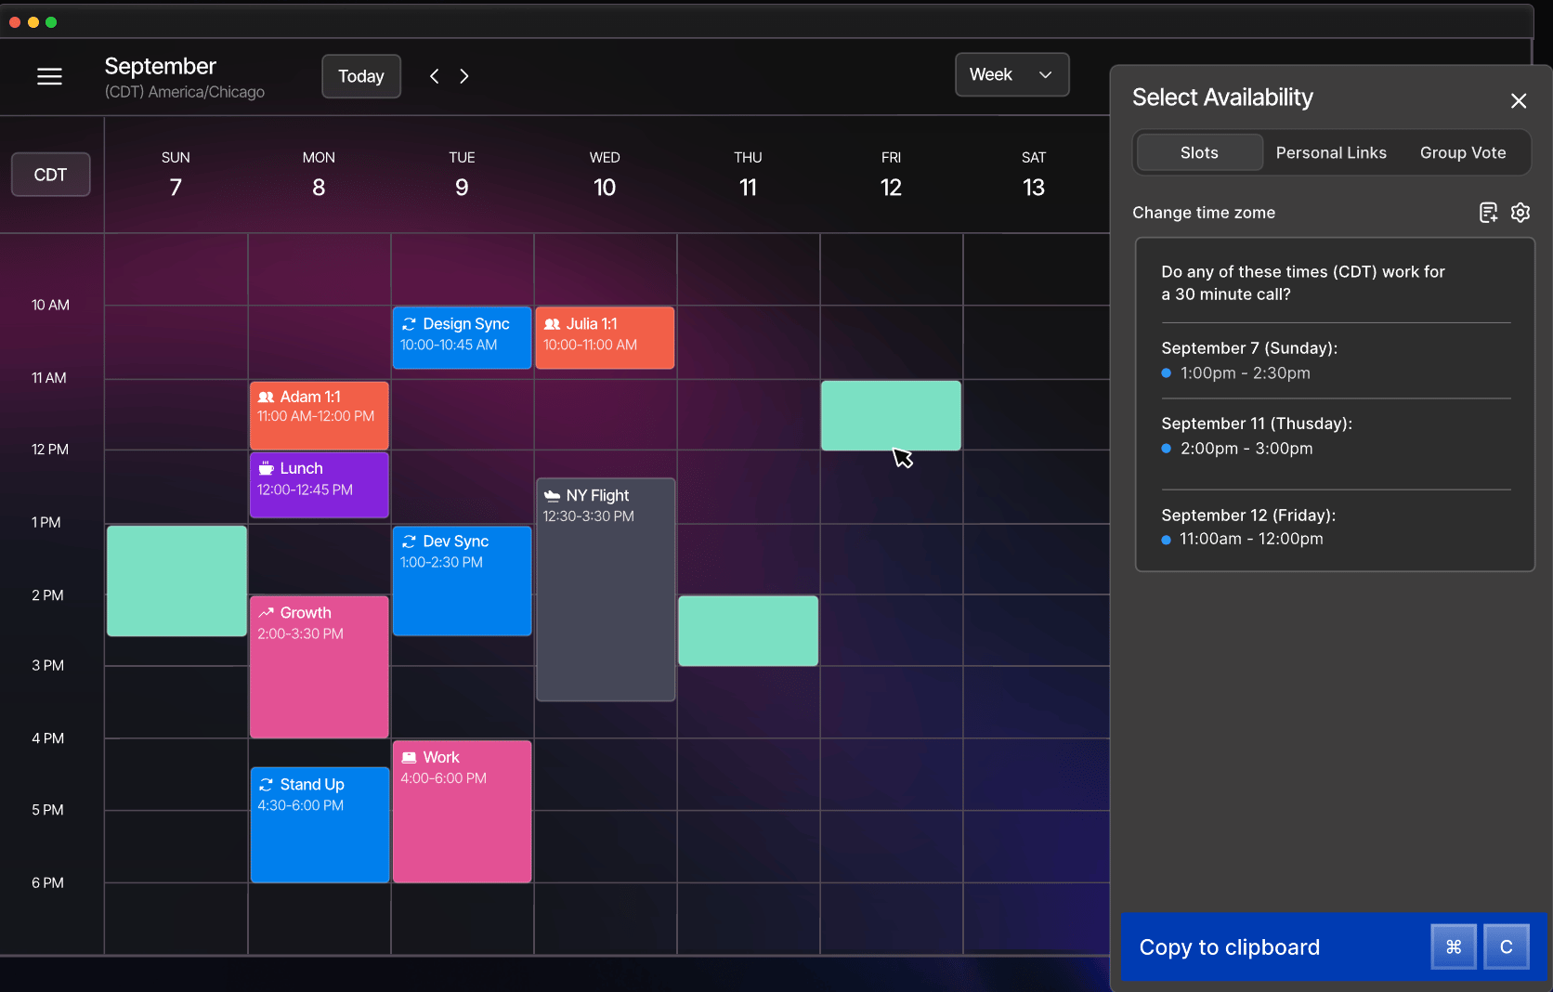Select the Monday 8 column header

coord(319,175)
